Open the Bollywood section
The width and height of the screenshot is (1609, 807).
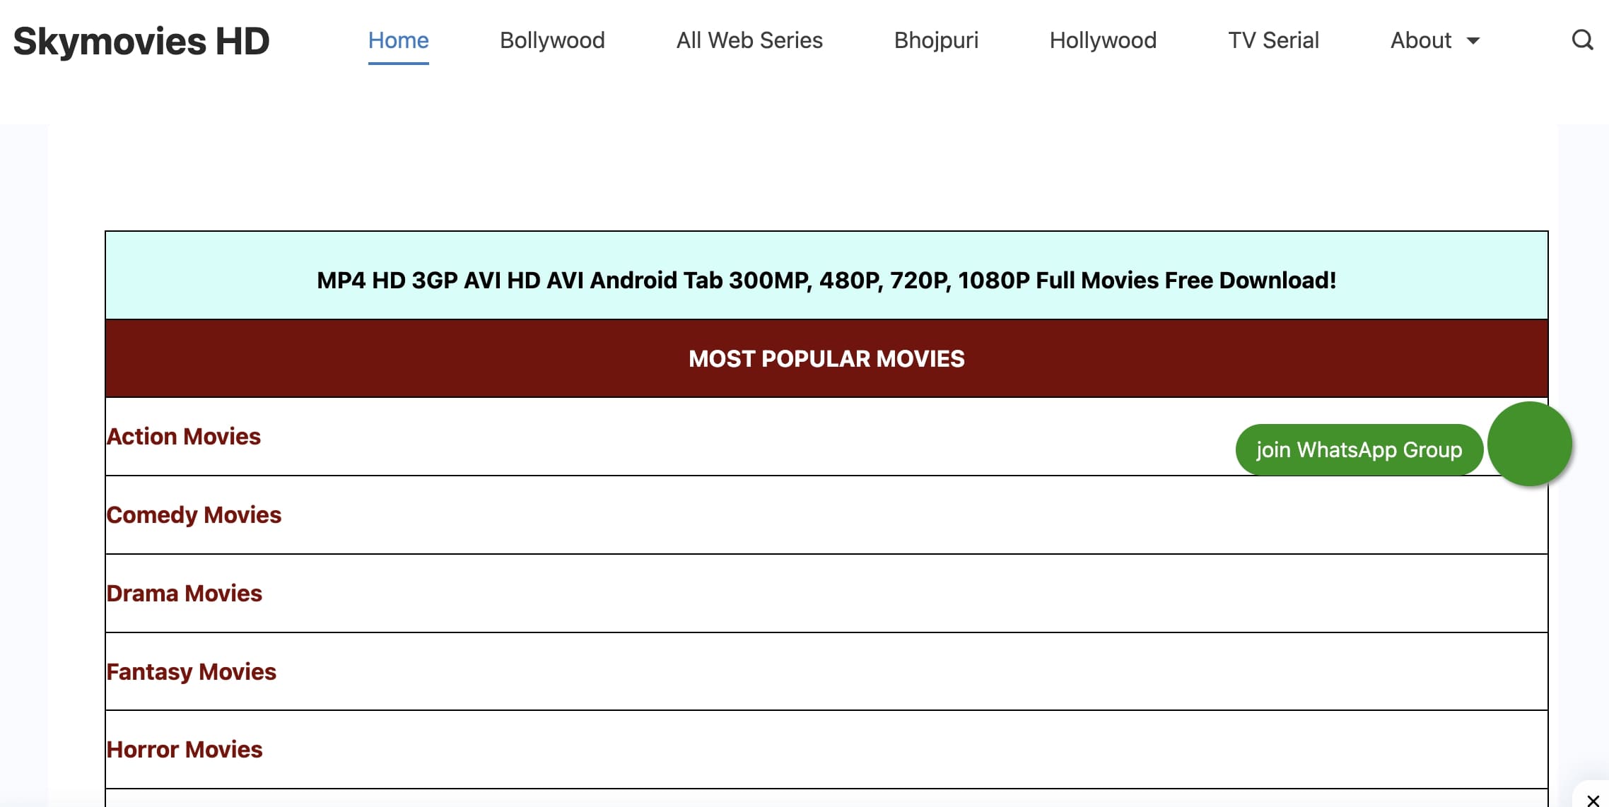pos(552,40)
